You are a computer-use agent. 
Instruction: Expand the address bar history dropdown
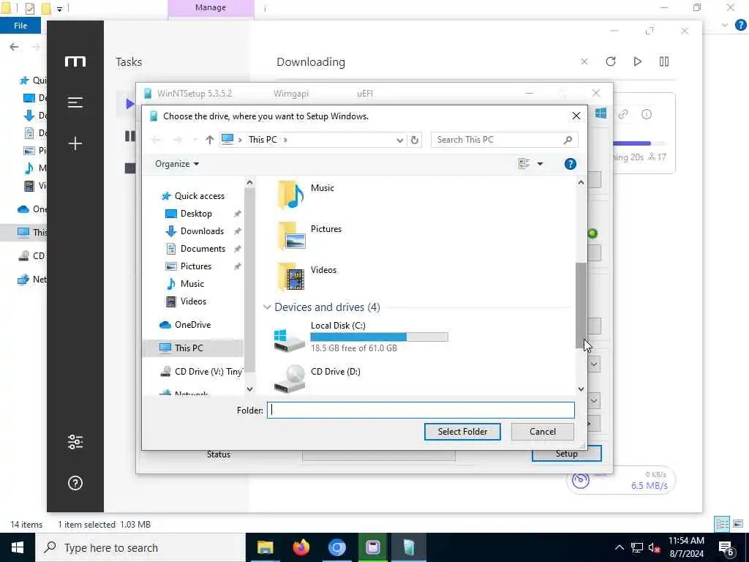tap(400, 140)
